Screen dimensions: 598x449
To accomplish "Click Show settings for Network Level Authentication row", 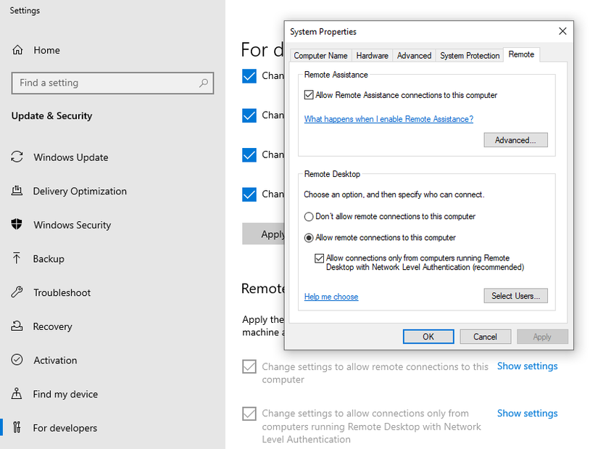I will pyautogui.click(x=527, y=413).
